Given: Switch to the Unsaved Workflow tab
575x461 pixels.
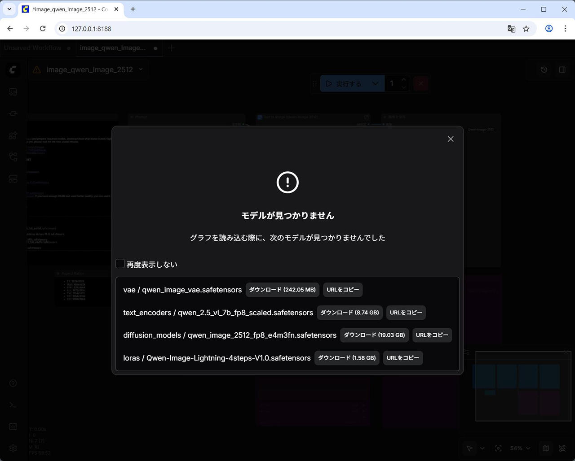Looking at the screenshot, I should coord(33,48).
